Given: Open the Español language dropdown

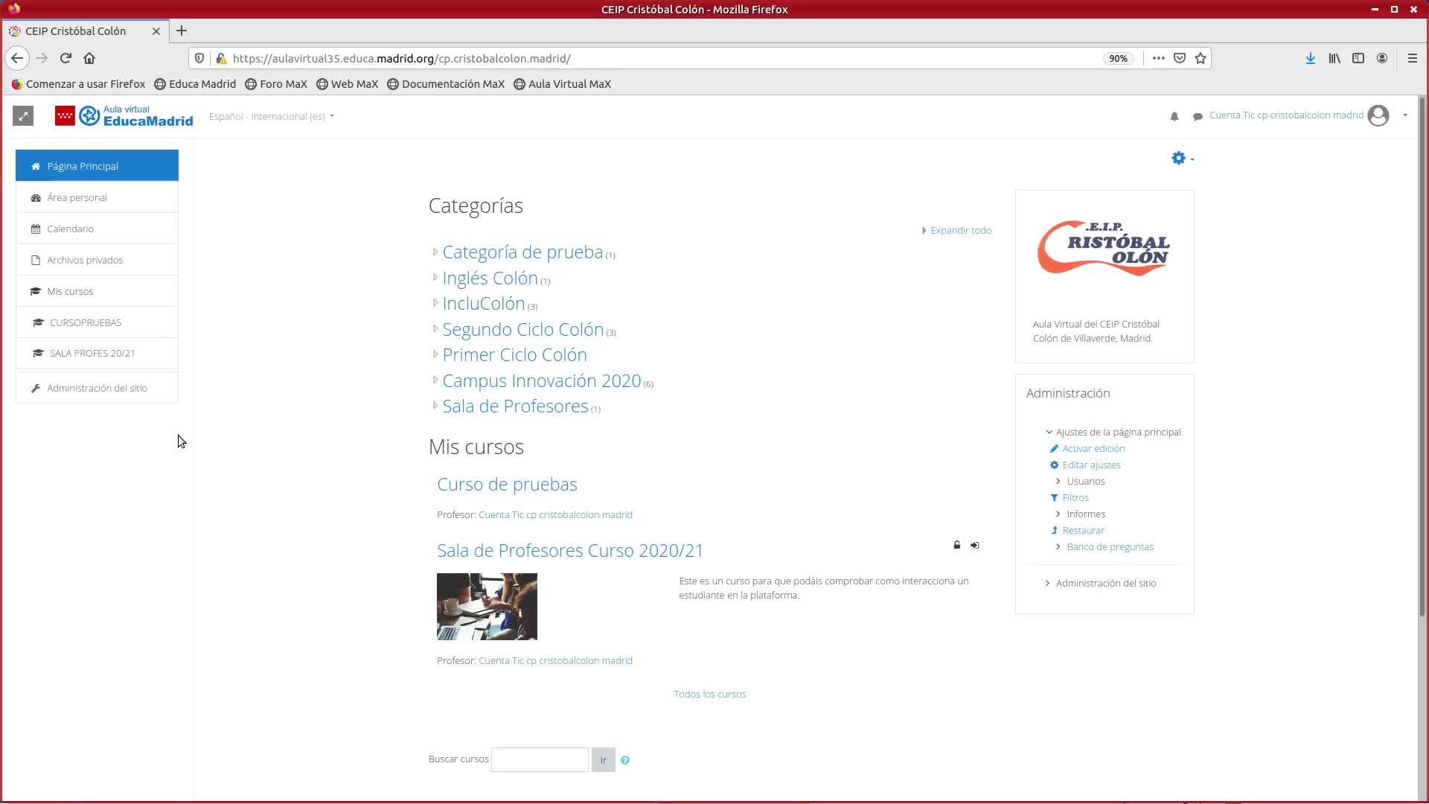Looking at the screenshot, I should point(271,116).
